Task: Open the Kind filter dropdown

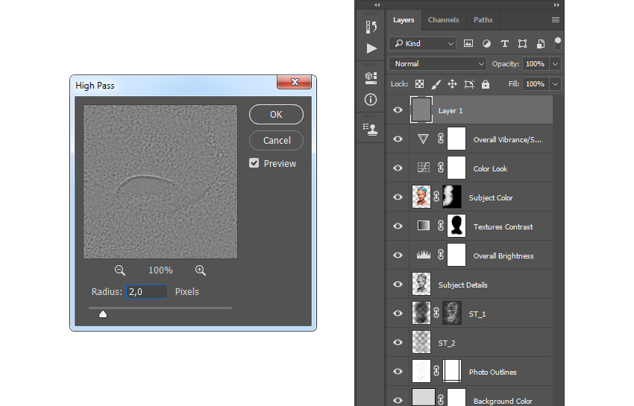Action: 422,44
